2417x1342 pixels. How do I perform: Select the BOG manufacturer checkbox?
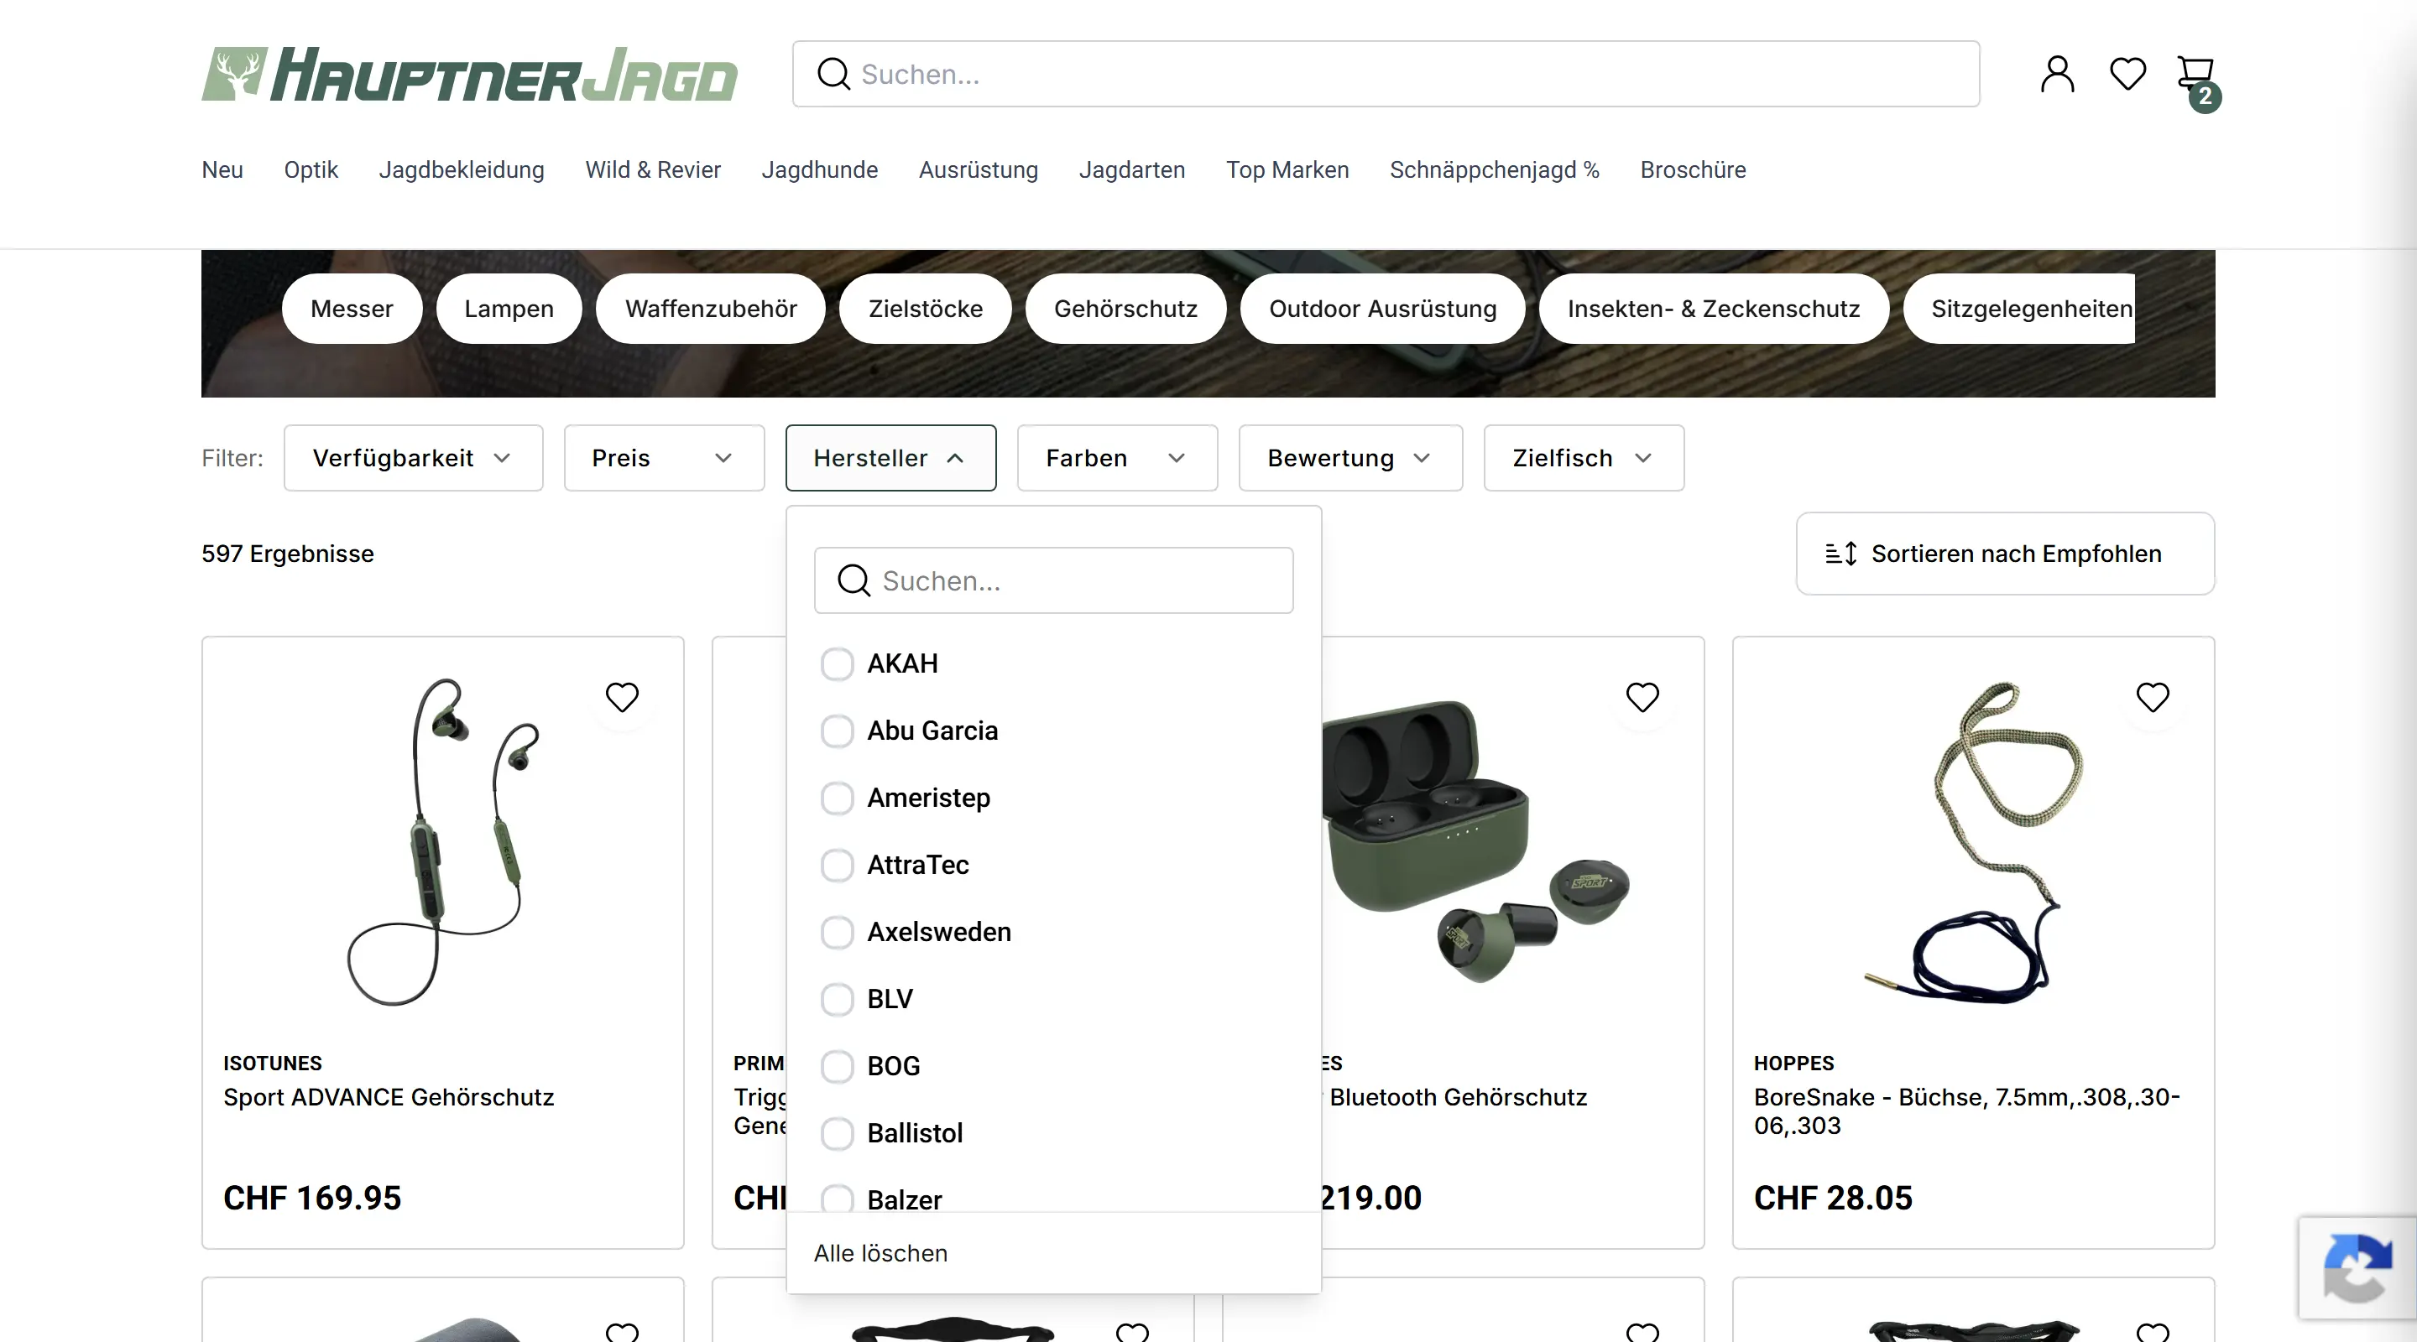(x=837, y=1066)
